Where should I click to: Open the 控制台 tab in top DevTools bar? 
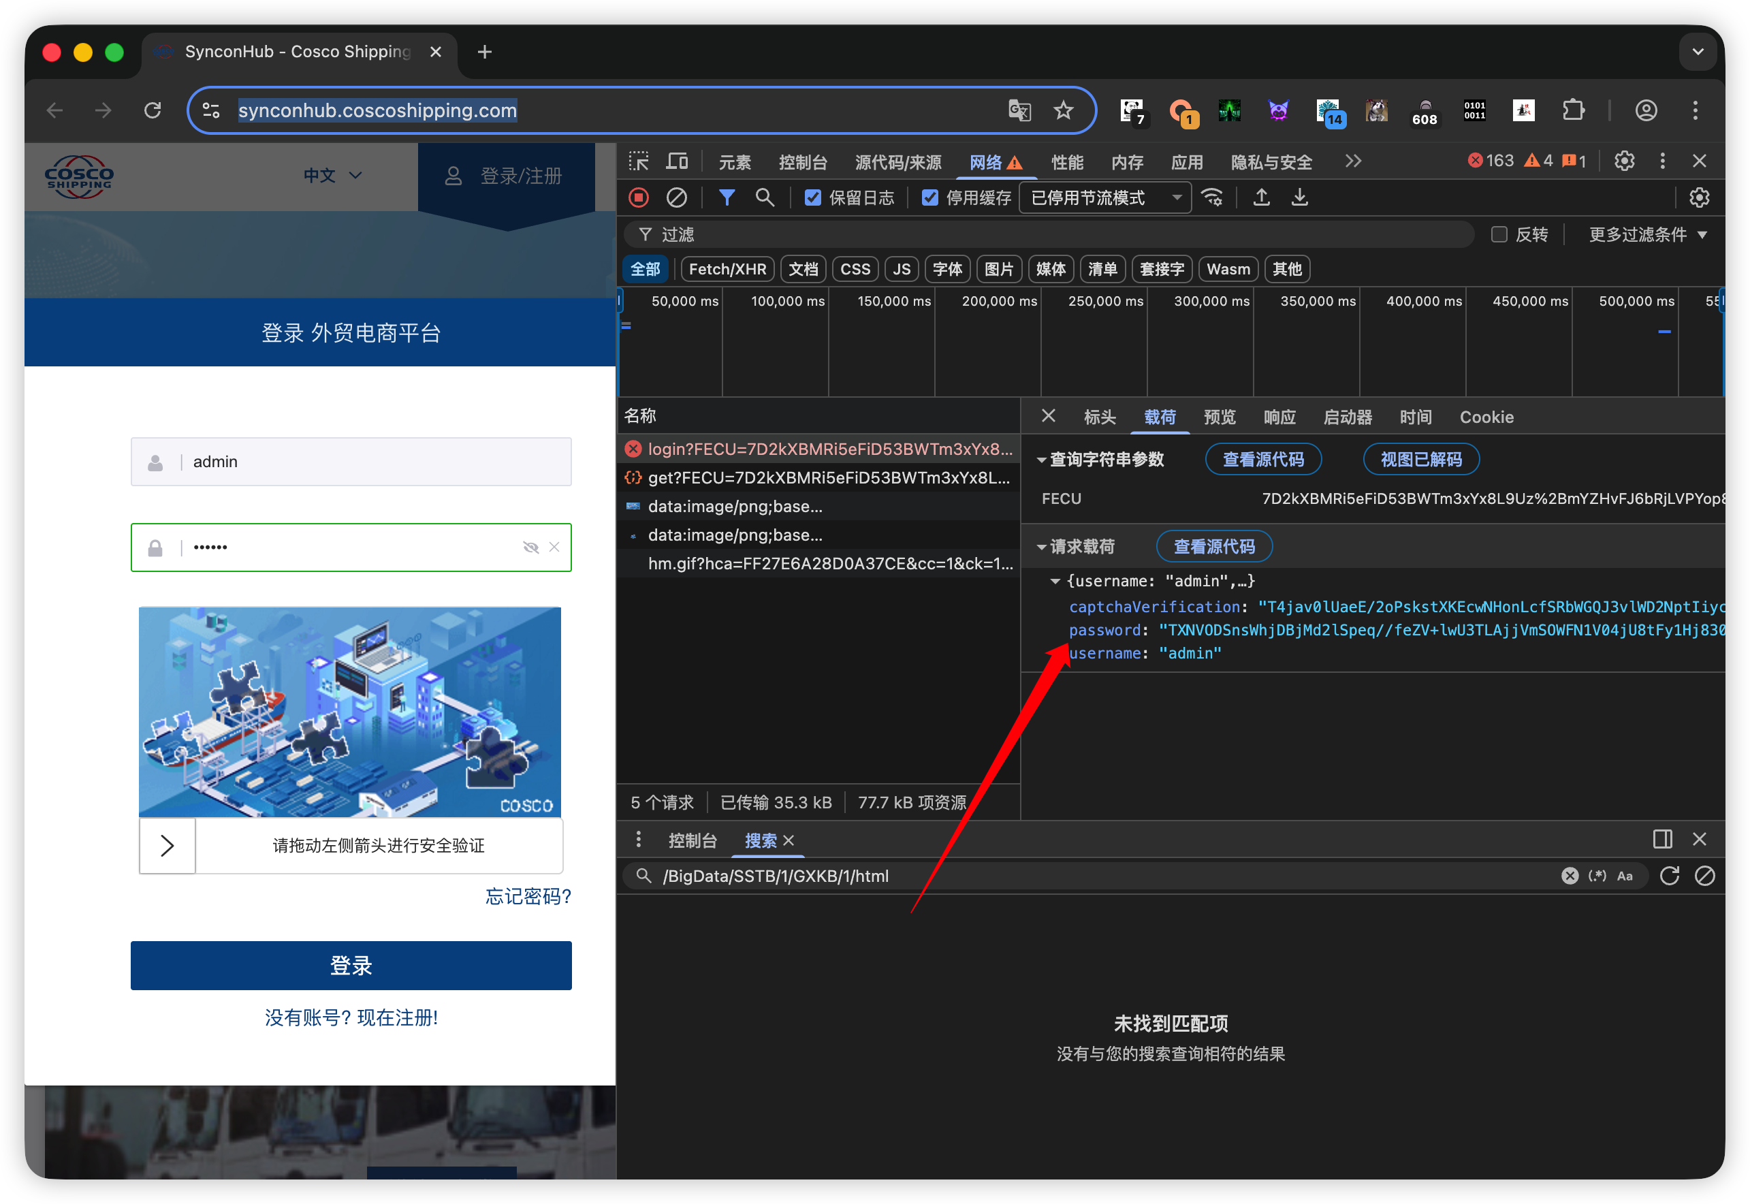click(x=803, y=162)
